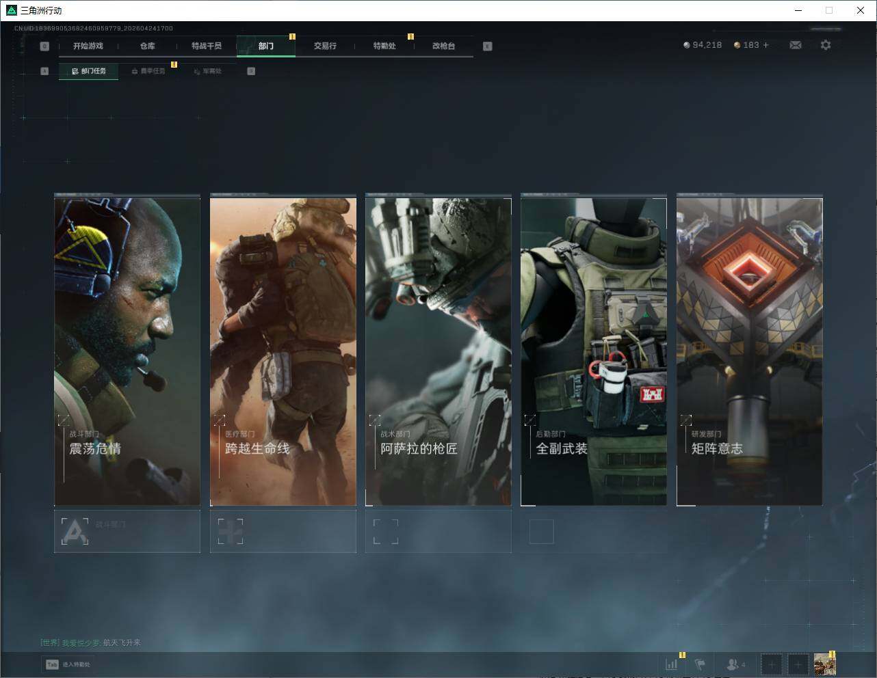Select the 部门 tab
Image resolution: width=877 pixels, height=678 pixels.
pyautogui.click(x=266, y=46)
